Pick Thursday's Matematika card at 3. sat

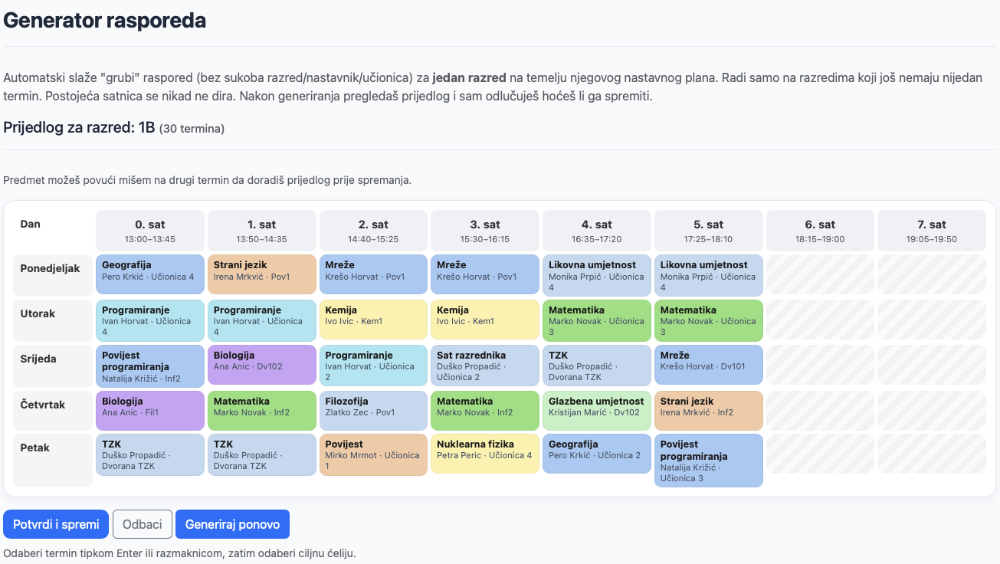(x=485, y=411)
